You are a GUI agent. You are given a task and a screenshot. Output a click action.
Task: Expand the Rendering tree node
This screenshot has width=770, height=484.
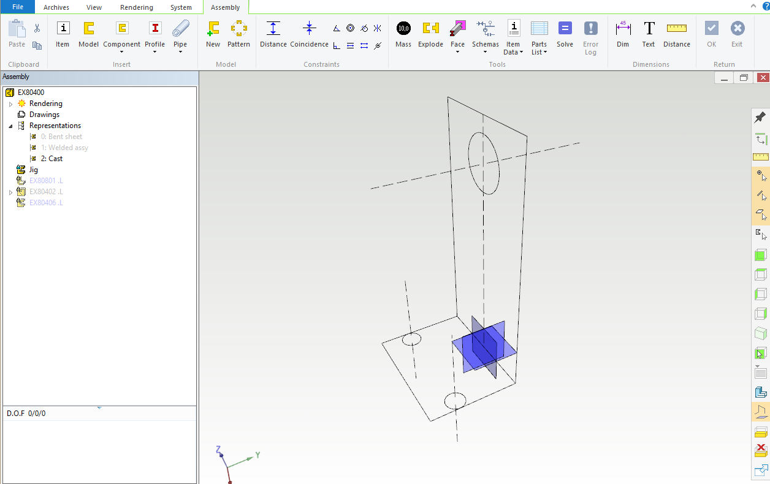[x=10, y=104]
